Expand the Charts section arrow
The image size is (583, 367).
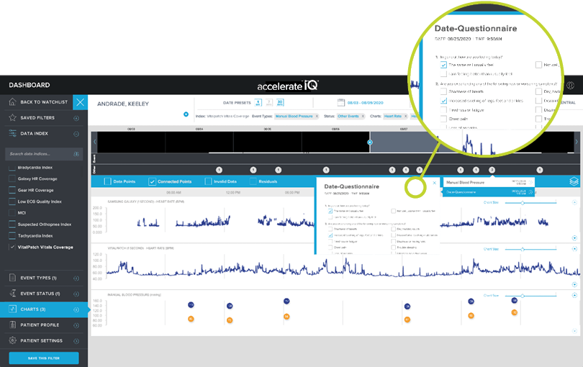(76, 309)
